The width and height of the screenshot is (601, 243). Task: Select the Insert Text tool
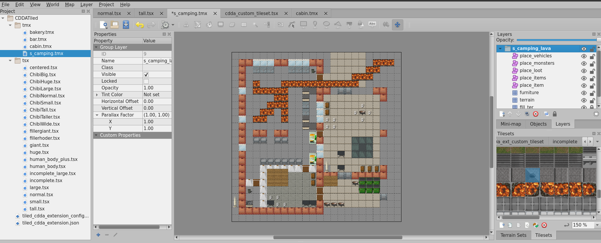coord(372,25)
